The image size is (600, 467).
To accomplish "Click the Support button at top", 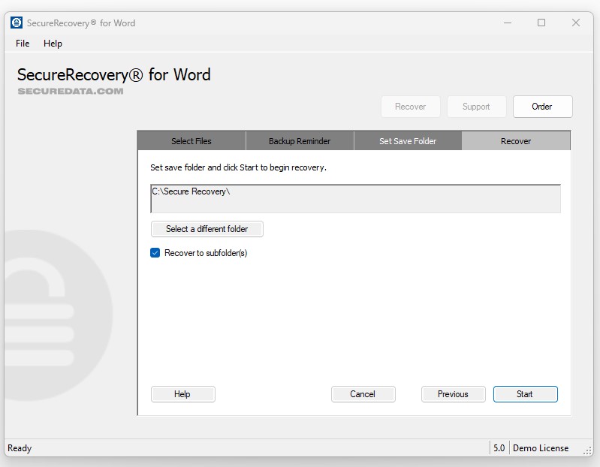I will pos(476,107).
